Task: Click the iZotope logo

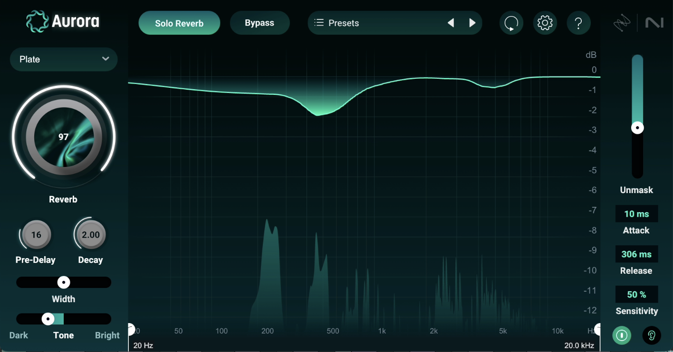Action: point(622,22)
